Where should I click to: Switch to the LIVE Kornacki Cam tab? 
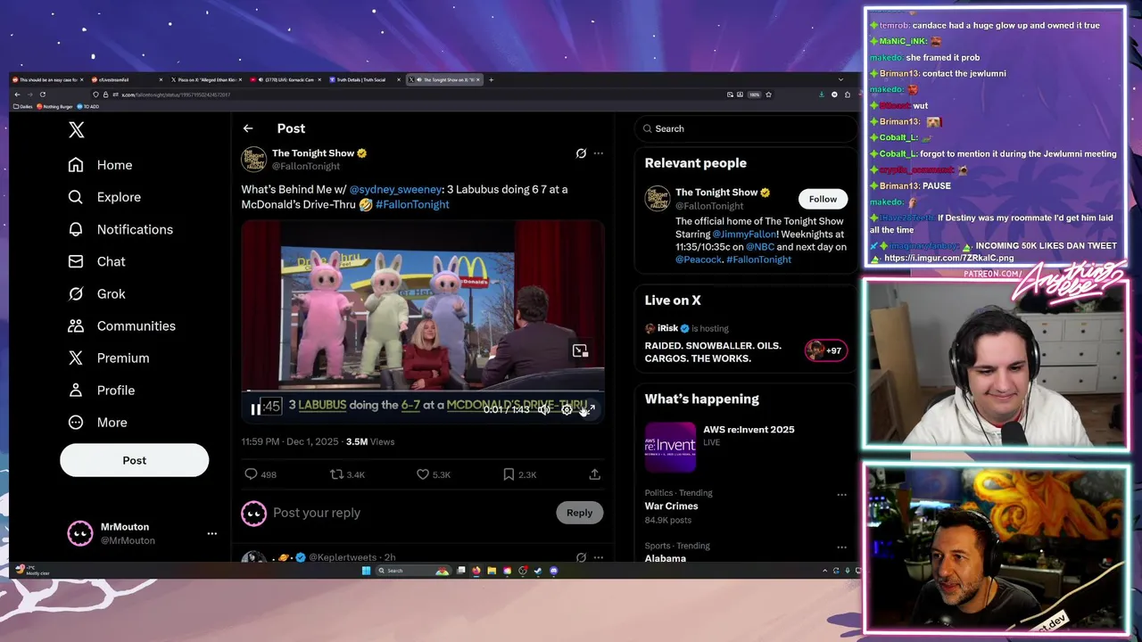point(285,79)
